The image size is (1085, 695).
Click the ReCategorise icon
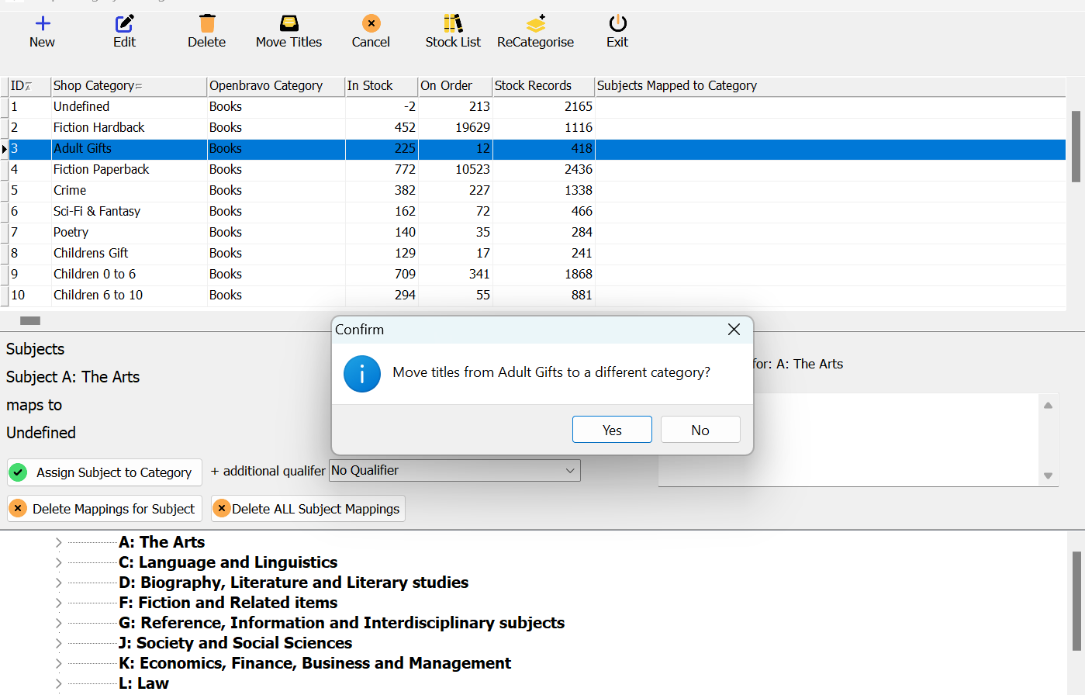[x=536, y=23]
